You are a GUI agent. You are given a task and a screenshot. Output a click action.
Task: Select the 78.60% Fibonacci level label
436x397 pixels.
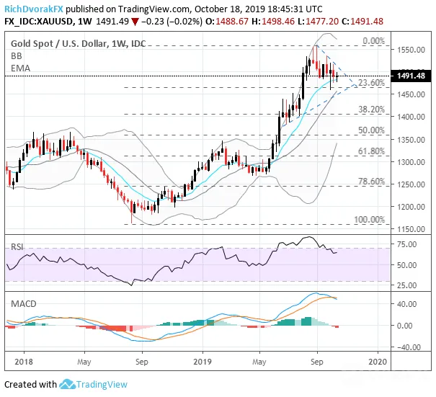tap(371, 182)
